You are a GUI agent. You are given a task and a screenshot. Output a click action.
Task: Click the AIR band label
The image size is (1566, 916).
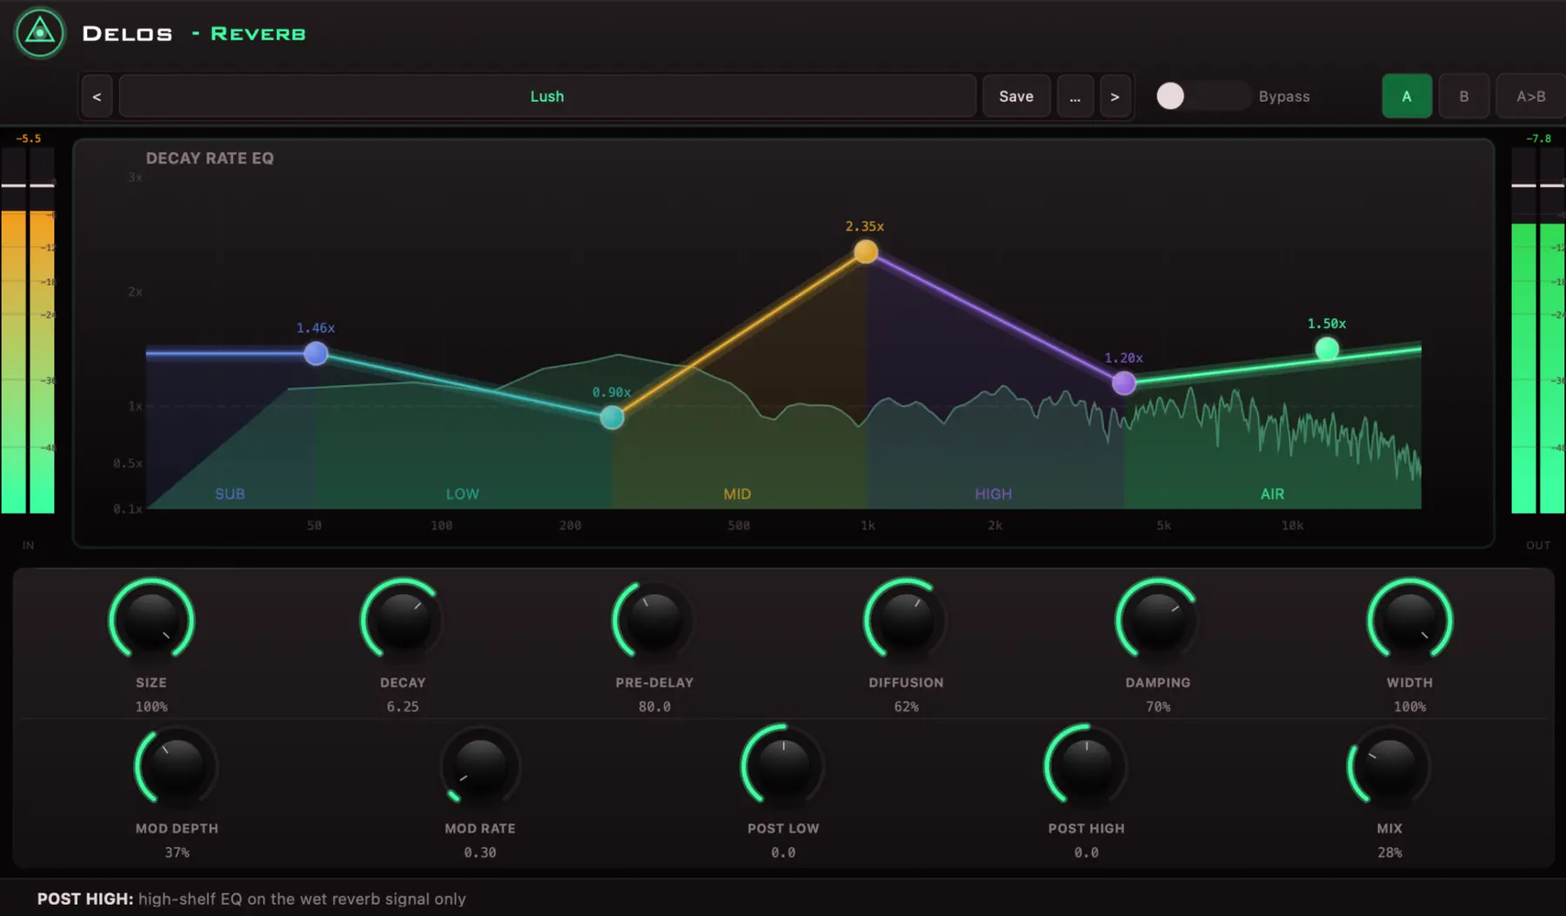tap(1272, 494)
